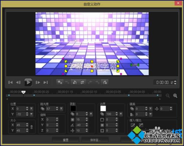Click the Shadow distance icon beside 10
Image resolution: width=184 pixels, height=146 pixels.
point(72,131)
